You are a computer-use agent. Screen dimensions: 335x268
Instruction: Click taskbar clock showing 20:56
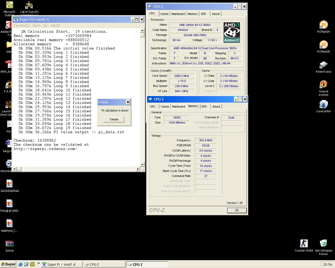(x=328, y=264)
